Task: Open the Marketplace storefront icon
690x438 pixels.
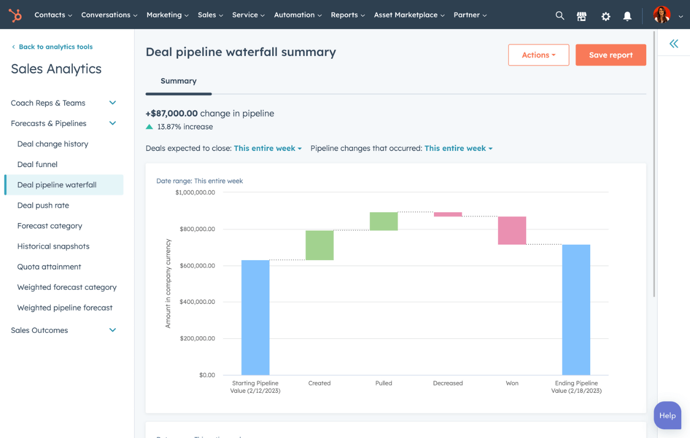Action: (x=582, y=15)
